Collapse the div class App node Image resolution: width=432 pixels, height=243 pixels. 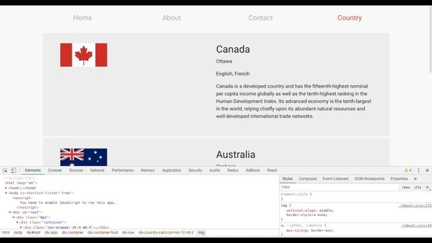(x=13, y=217)
